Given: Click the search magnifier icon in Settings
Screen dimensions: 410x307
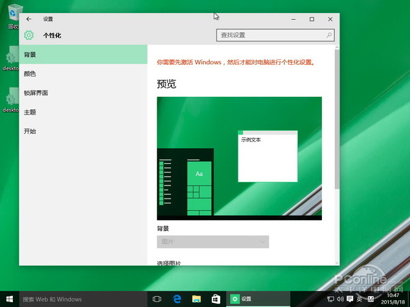Looking at the screenshot, I should 330,35.
